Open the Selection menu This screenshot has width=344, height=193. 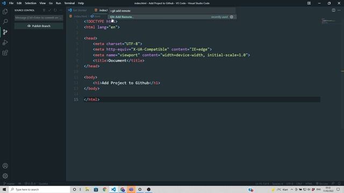click(x=31, y=3)
